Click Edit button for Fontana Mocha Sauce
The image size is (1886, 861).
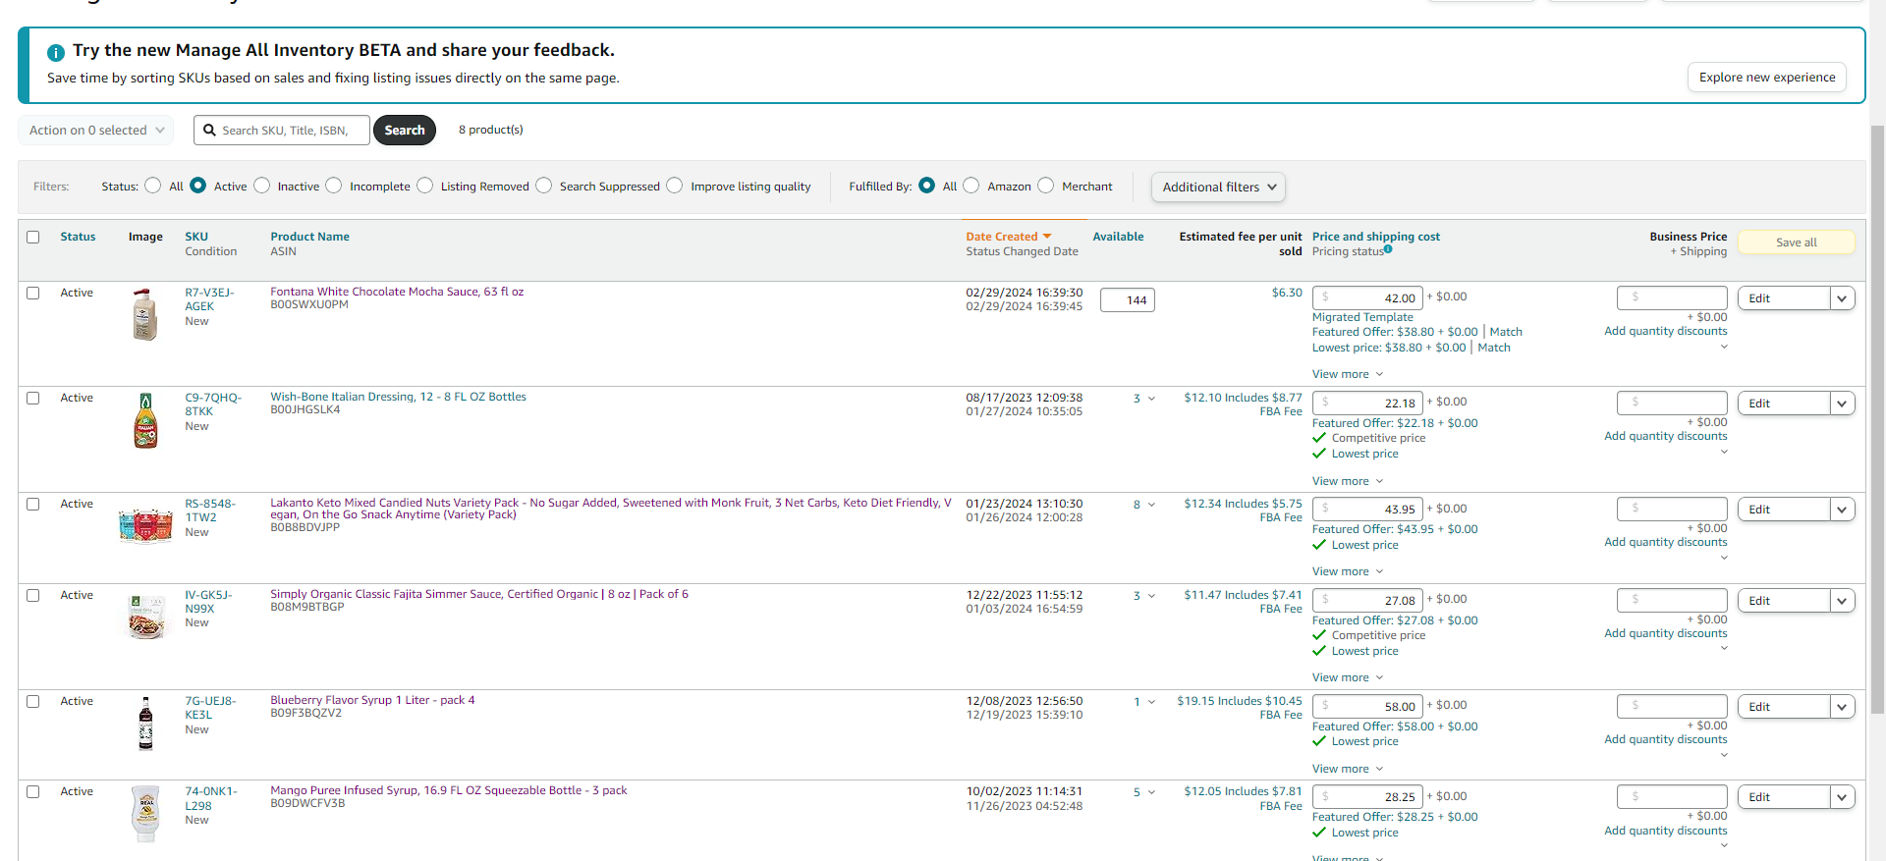tap(1784, 298)
